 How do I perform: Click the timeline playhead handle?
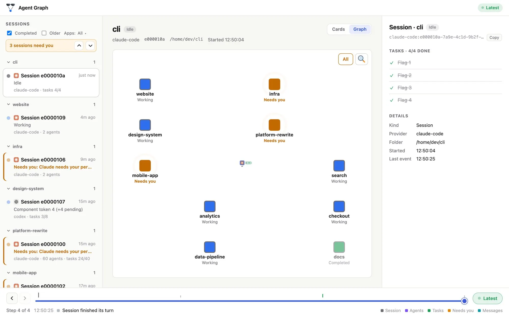coord(464,301)
